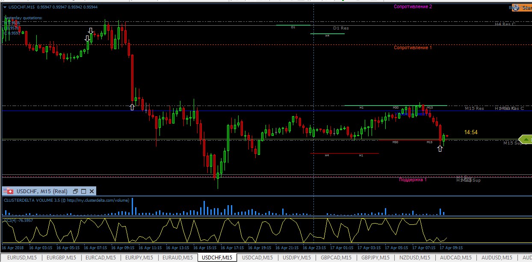Screen dimensions: 532x262
Task: Select the NZDUSD,M15 chart tab
Action: coord(415,258)
